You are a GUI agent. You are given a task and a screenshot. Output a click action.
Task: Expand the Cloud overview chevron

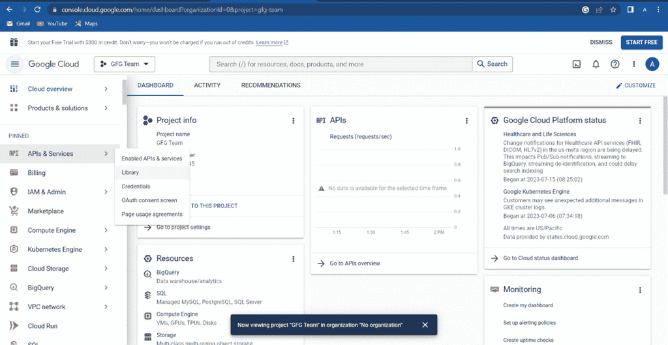click(x=106, y=89)
